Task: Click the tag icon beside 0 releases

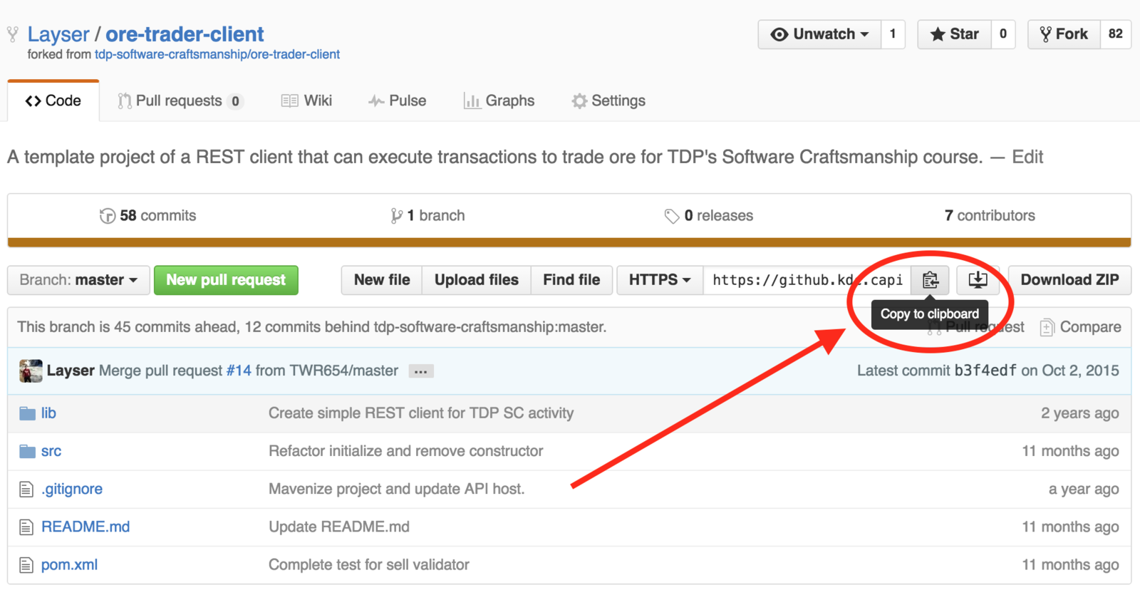Action: [671, 216]
